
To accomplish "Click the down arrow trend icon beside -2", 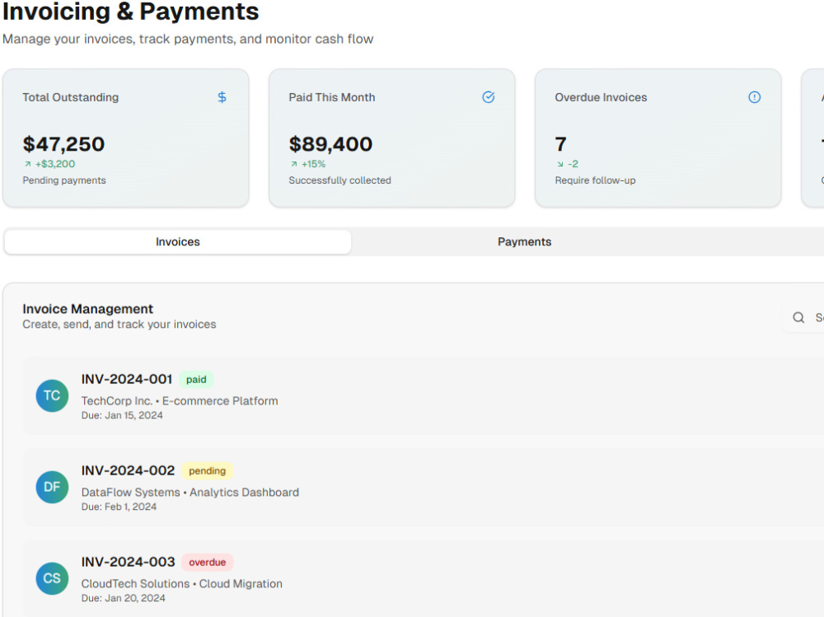I will pyautogui.click(x=560, y=164).
